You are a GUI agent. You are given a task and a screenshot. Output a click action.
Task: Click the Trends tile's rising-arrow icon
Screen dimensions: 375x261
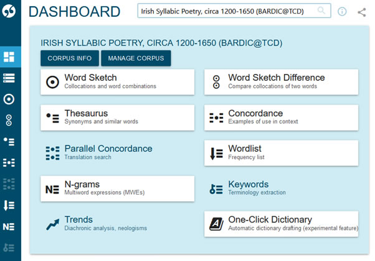tap(52, 224)
